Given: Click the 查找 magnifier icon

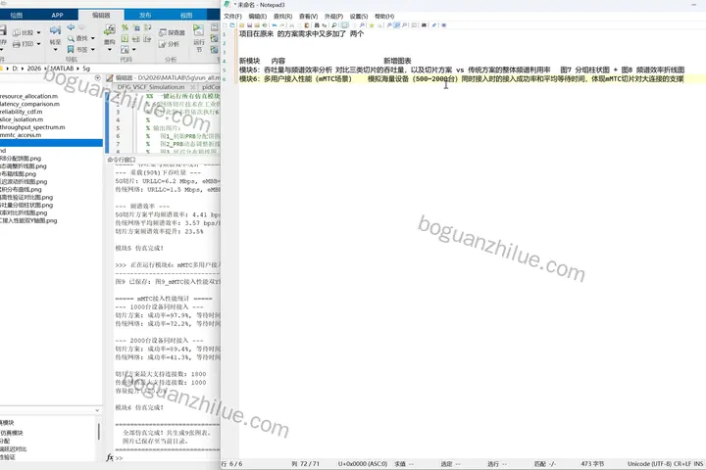Looking at the screenshot, I should pos(71,39).
